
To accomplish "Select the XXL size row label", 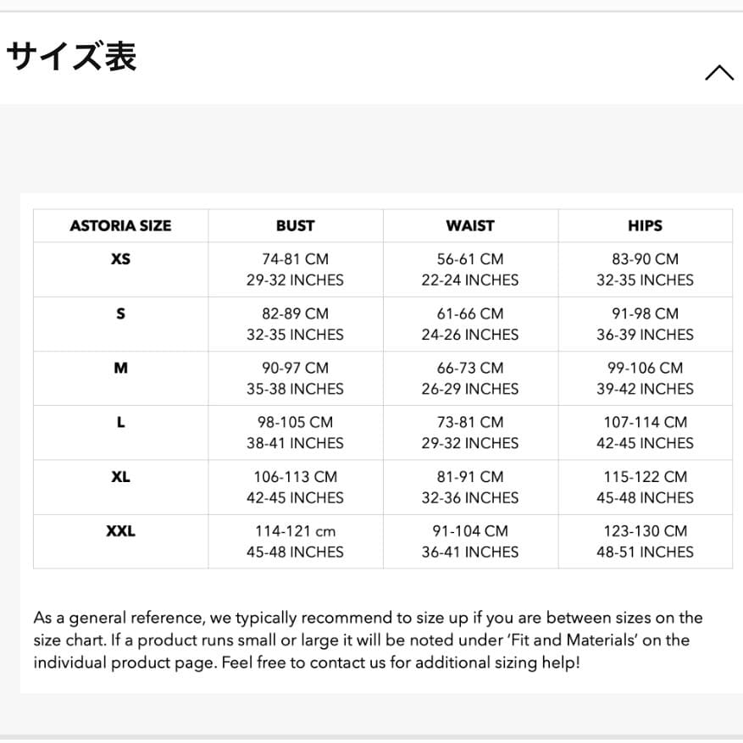I will click(120, 531).
